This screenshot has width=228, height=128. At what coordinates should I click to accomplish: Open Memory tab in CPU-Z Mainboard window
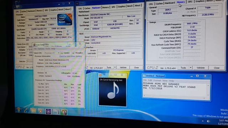[x=105, y=7]
